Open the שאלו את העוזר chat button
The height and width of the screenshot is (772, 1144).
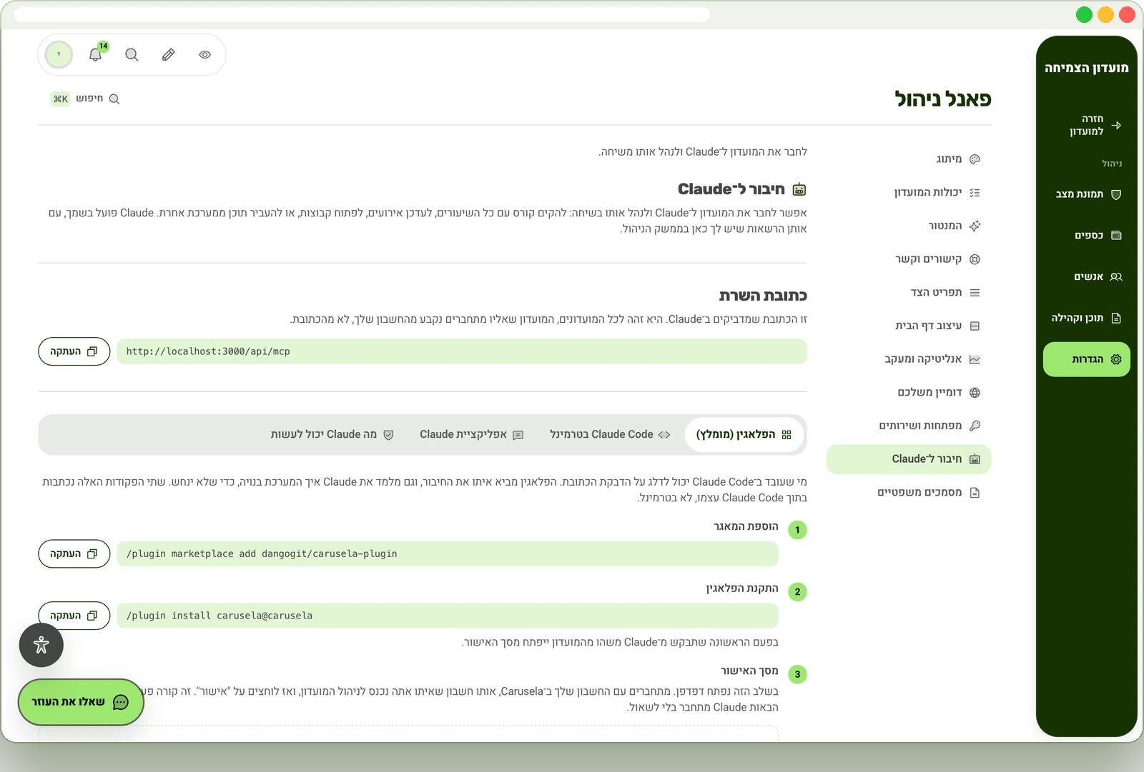click(81, 702)
